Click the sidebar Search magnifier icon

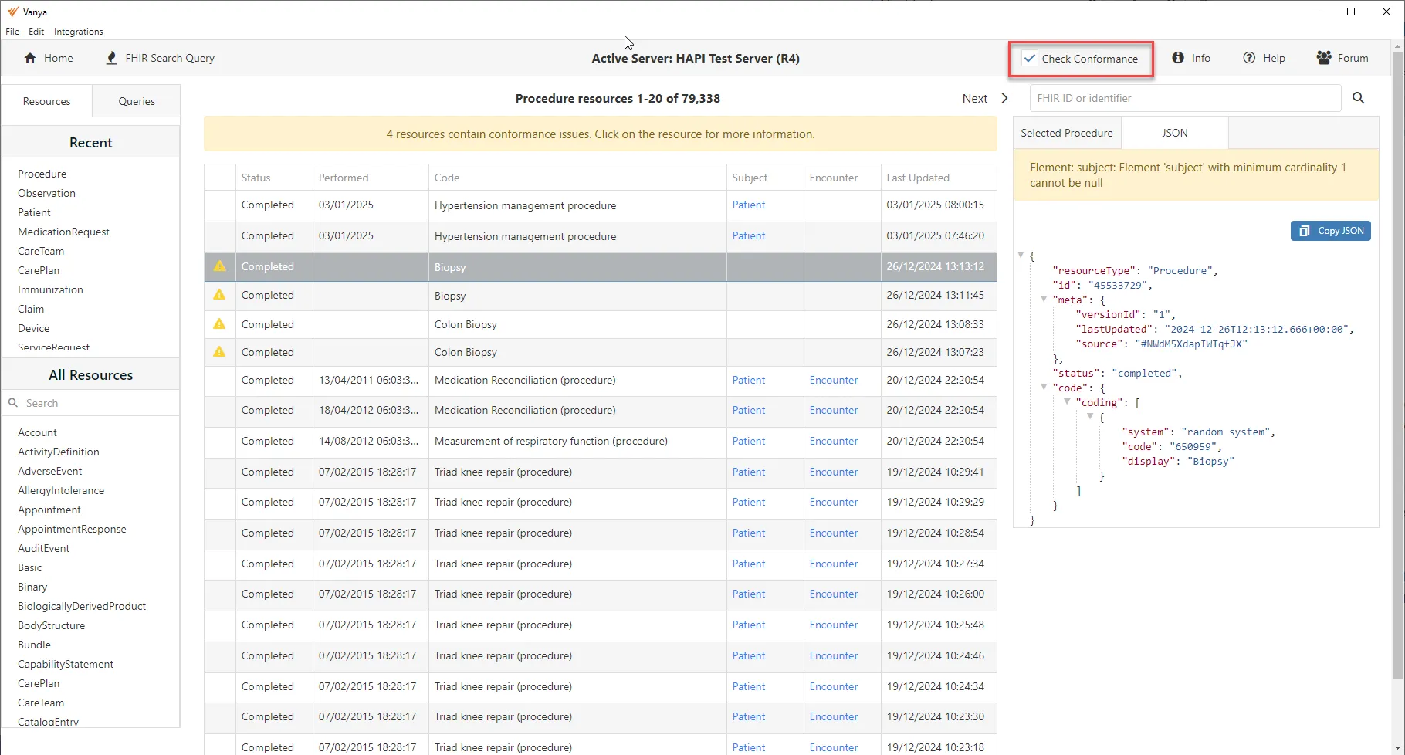pos(13,403)
